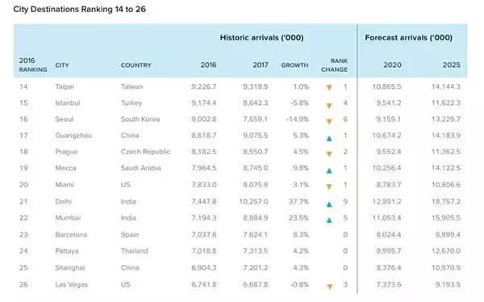Click the Forecast arrivals ('000) heading

point(409,38)
